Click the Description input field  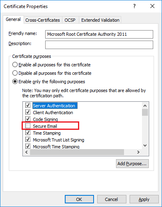pos(99,45)
